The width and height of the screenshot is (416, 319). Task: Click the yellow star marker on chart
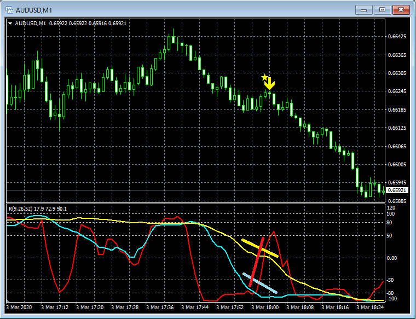(x=264, y=78)
